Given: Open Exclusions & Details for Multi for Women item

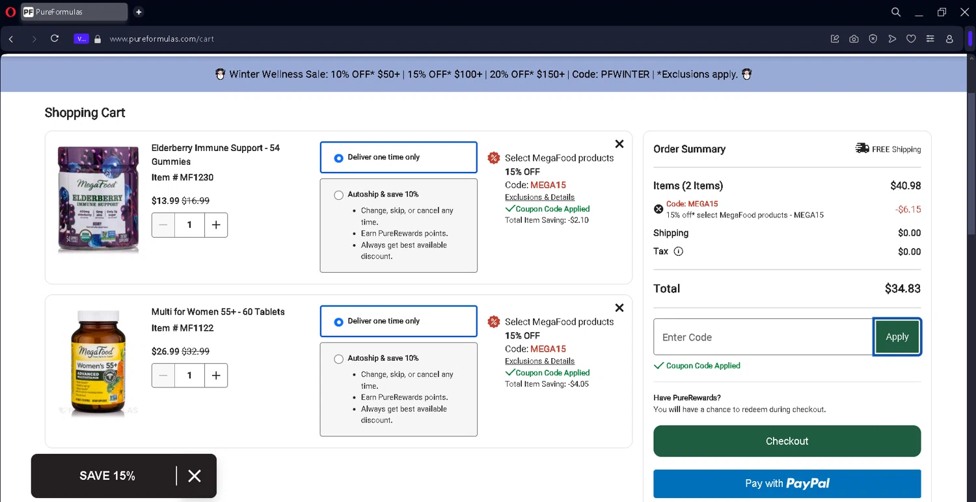Looking at the screenshot, I should coord(539,361).
